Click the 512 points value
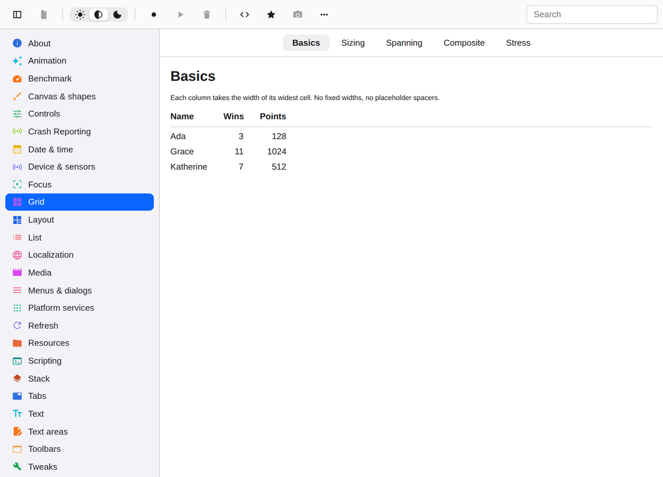The width and height of the screenshot is (663, 477). 279,167
